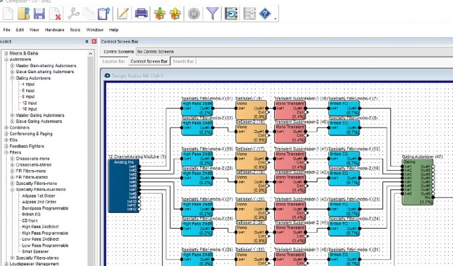The image size is (453, 266).
Task: Click the Copy pages icon
Action: (88, 13)
